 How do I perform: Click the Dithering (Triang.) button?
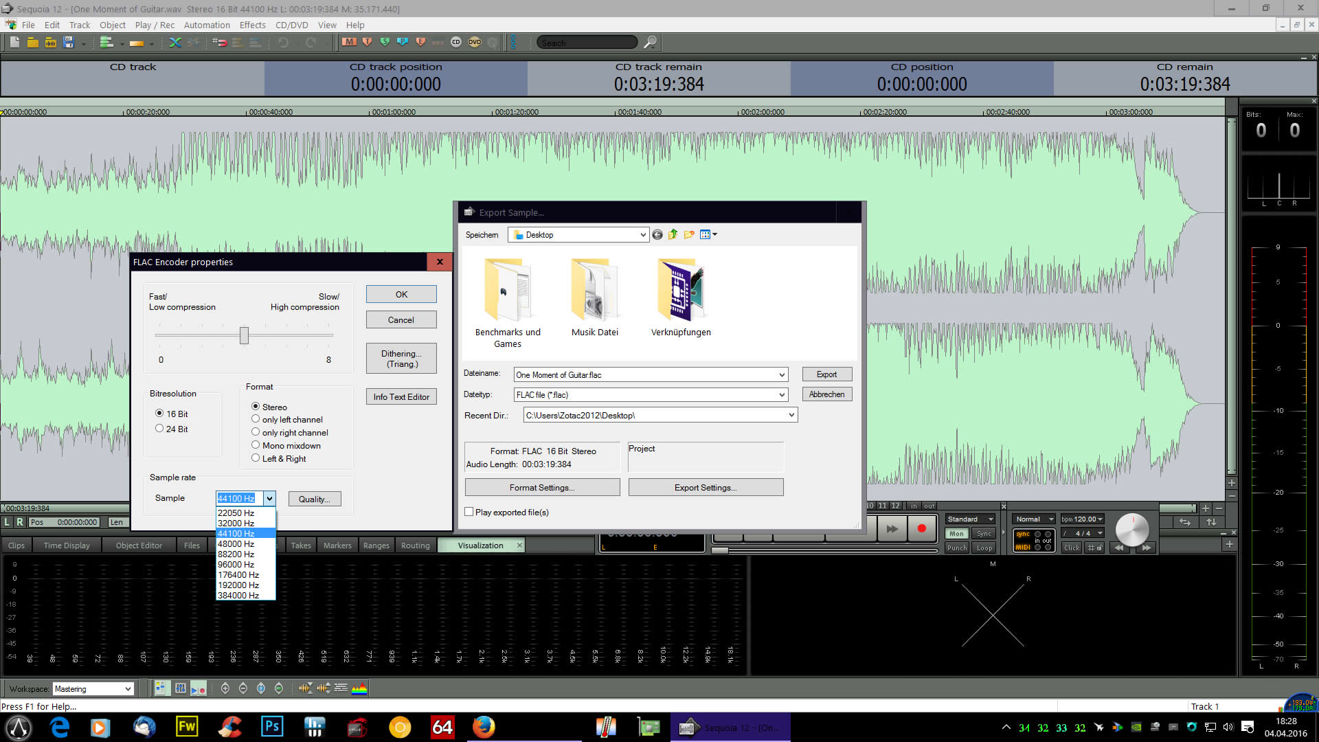click(x=401, y=359)
